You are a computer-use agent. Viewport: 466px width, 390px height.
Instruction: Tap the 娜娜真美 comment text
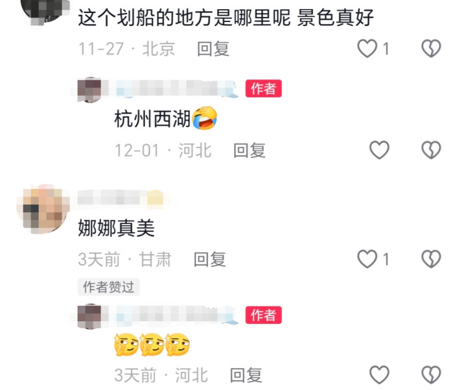click(116, 228)
